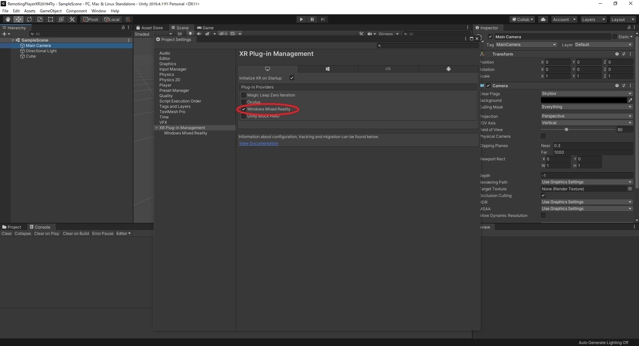Select the Rect tool in the toolbar
This screenshot has height=346, width=639.
(x=50, y=19)
